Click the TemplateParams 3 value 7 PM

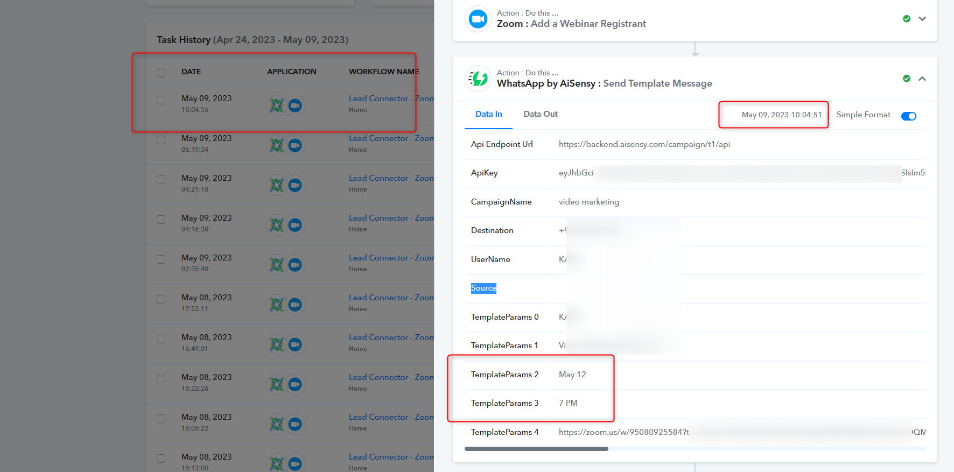point(568,403)
